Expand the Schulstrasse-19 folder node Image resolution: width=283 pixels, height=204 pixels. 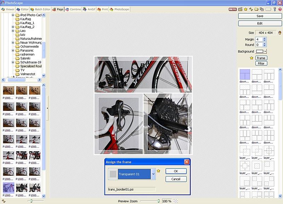click(13, 62)
